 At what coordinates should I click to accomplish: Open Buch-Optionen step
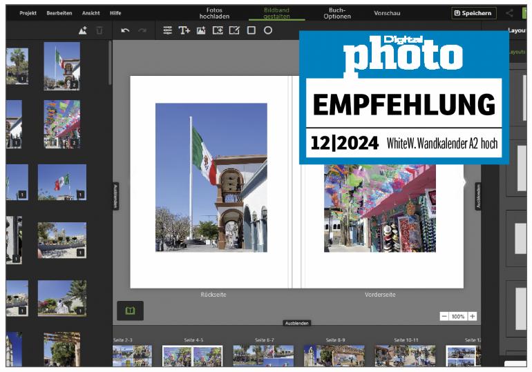tap(337, 13)
